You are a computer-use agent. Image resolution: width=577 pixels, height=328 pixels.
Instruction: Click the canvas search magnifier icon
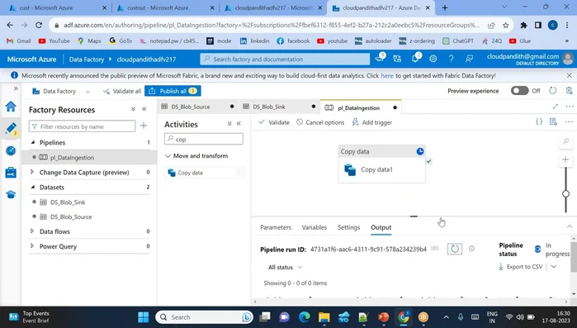point(565,141)
